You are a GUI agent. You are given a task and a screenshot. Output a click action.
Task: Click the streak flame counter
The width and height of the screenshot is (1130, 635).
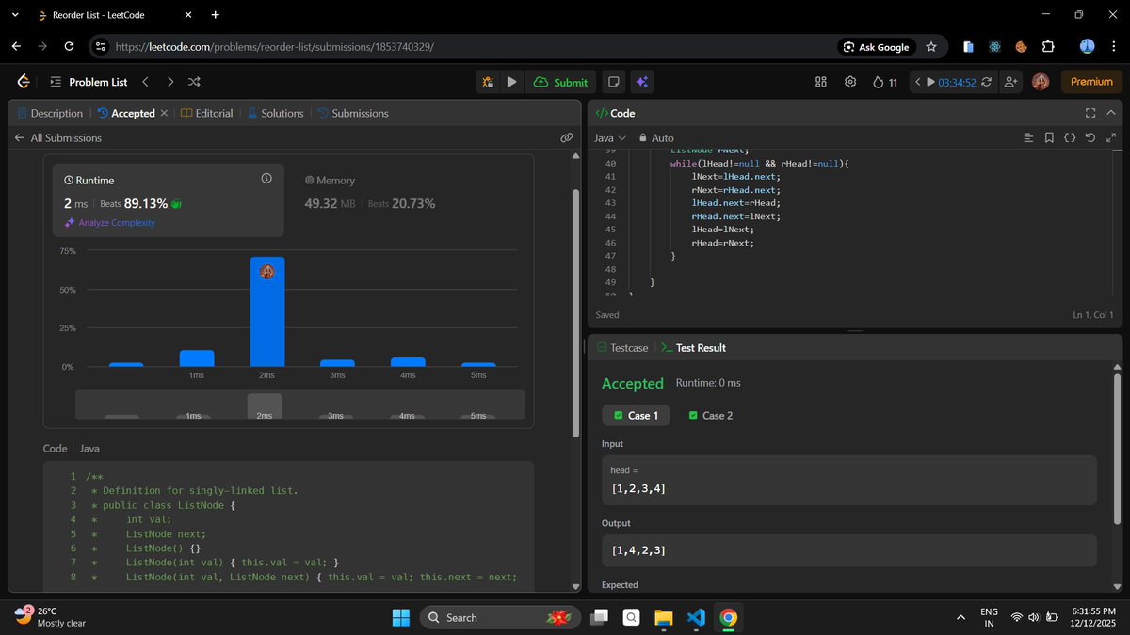pyautogui.click(x=885, y=82)
